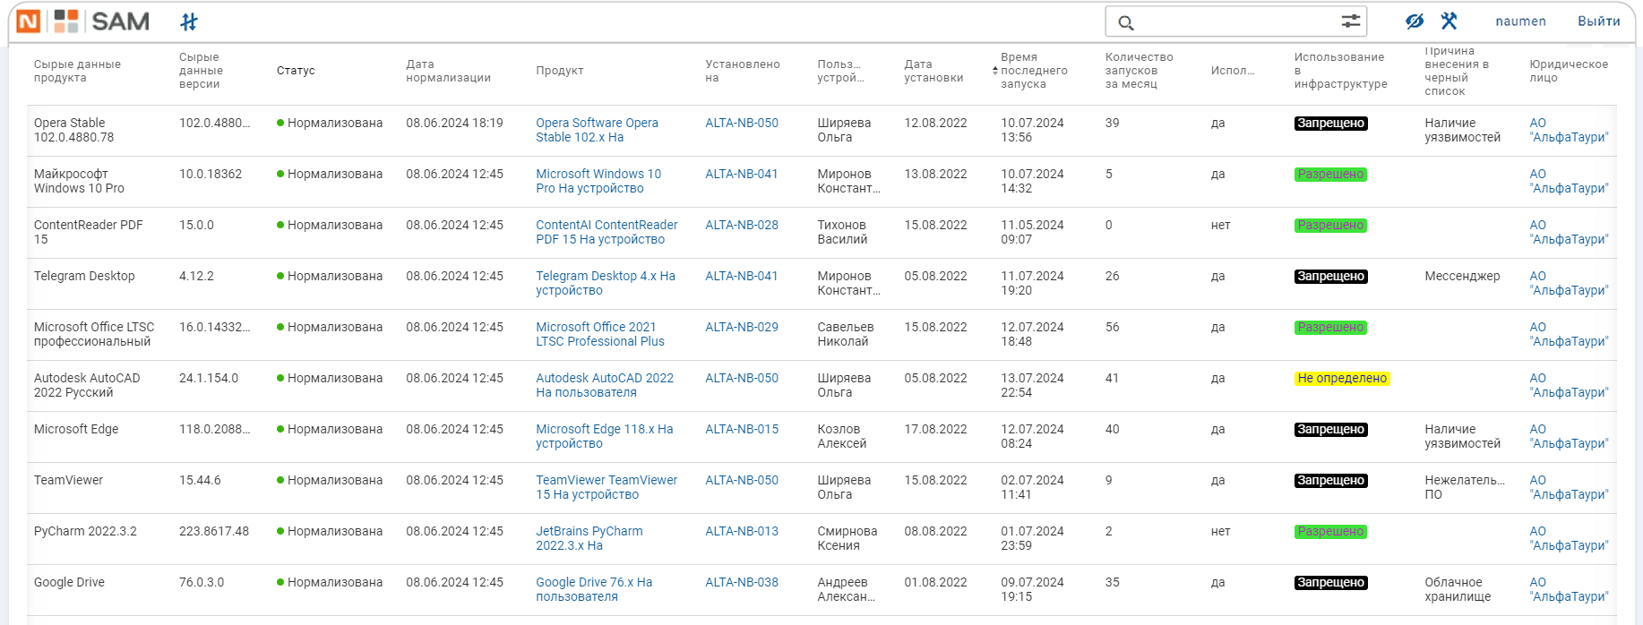
Task: Open Microsoft Windows 10 Pro product link
Action: 598,181
